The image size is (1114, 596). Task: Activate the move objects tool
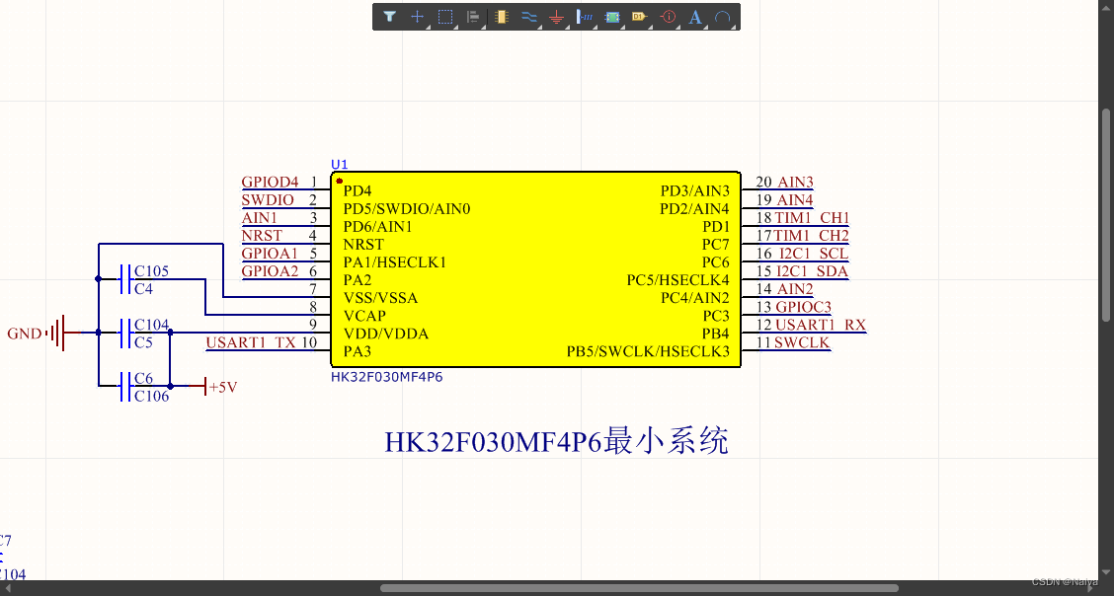click(x=418, y=17)
